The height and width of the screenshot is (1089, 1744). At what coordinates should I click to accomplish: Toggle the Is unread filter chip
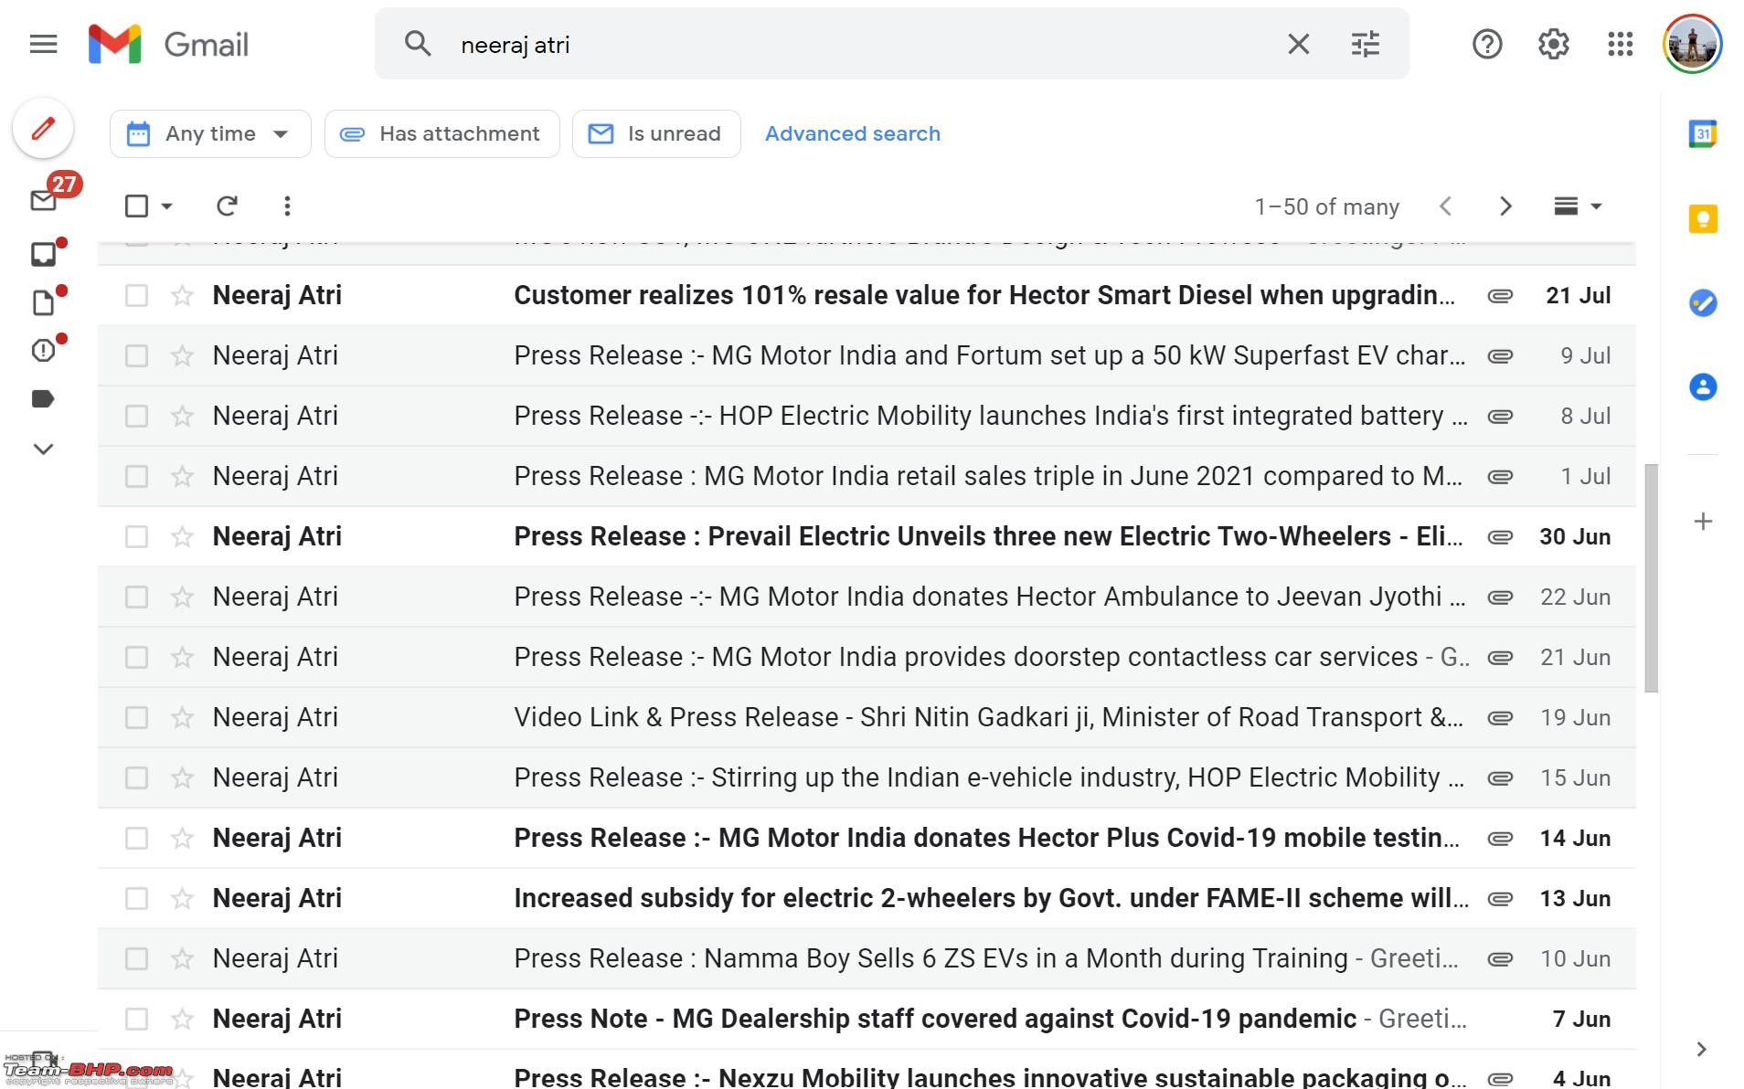click(656, 134)
